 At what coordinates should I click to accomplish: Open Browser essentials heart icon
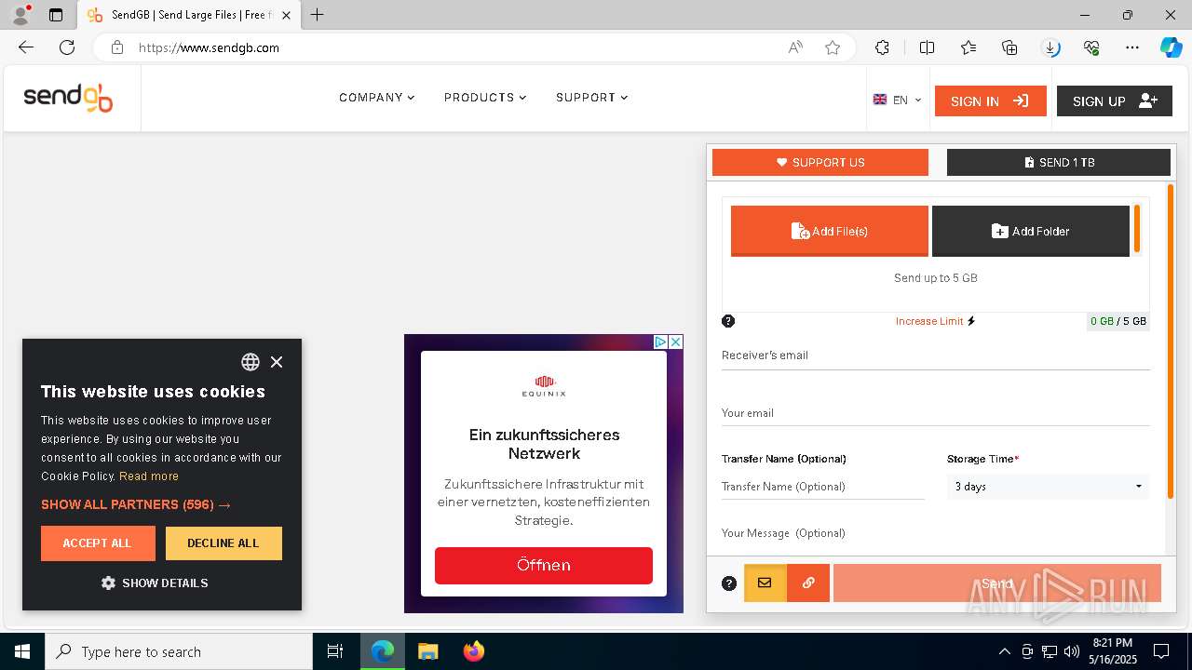click(x=1091, y=47)
